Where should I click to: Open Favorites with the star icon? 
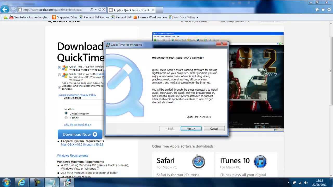323,10
